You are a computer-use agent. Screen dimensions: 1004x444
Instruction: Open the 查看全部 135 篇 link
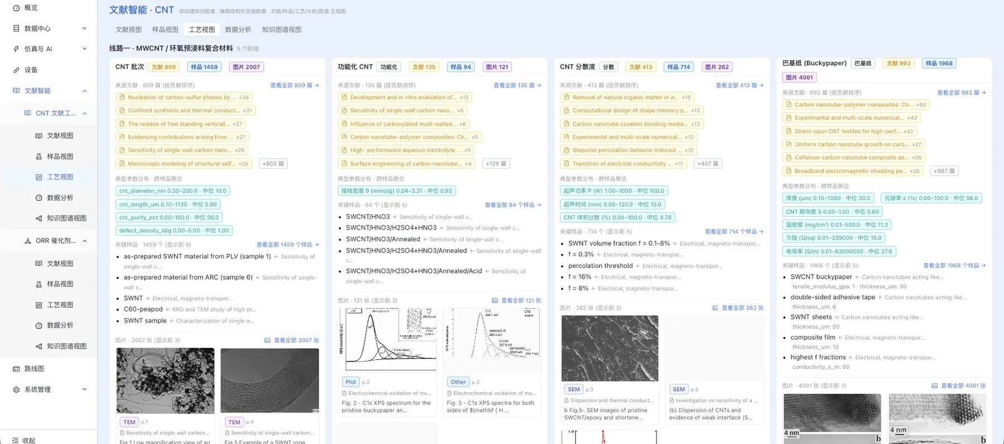click(x=517, y=86)
